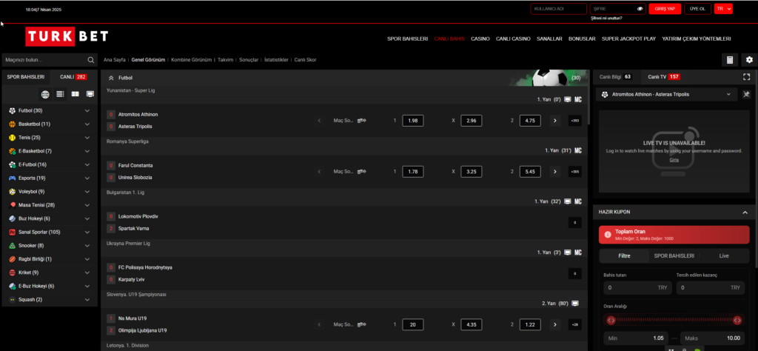Select the monitor view icon in sidebar

click(90, 94)
